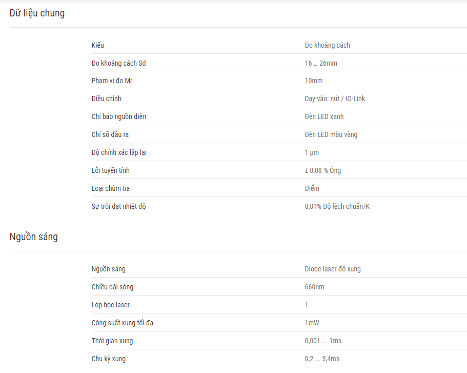The width and height of the screenshot is (467, 373).
Task: Click the "Loại chùm tia" row label
Action: pyautogui.click(x=111, y=188)
